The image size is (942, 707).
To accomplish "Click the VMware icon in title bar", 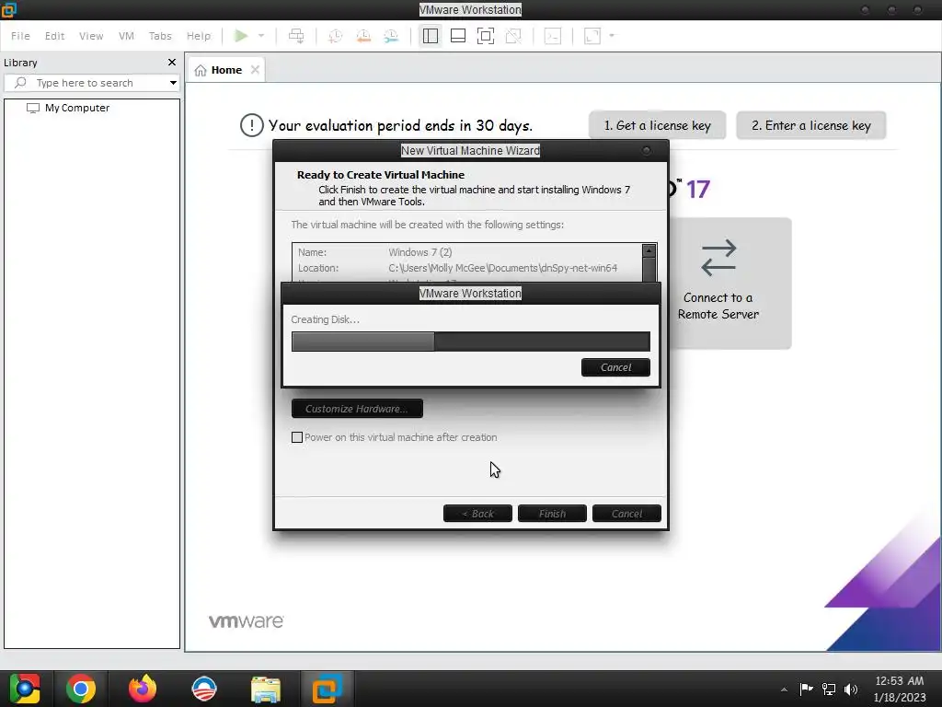I will tap(9, 9).
